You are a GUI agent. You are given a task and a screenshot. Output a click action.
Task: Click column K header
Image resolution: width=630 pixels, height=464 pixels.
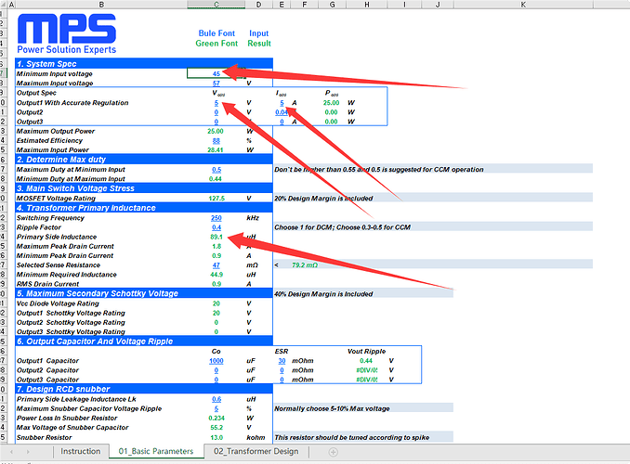(x=522, y=6)
